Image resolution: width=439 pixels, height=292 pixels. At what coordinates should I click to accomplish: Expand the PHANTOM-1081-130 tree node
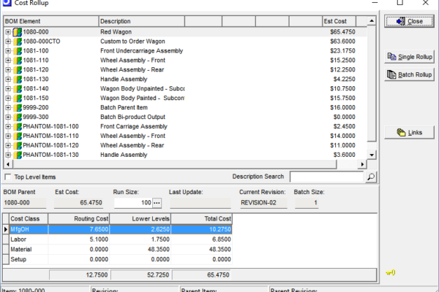pyautogui.click(x=8, y=155)
